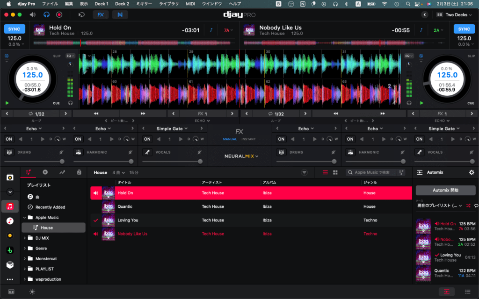Open the Two Decks layout dropdown
The image size is (479, 299).
tap(454, 14)
